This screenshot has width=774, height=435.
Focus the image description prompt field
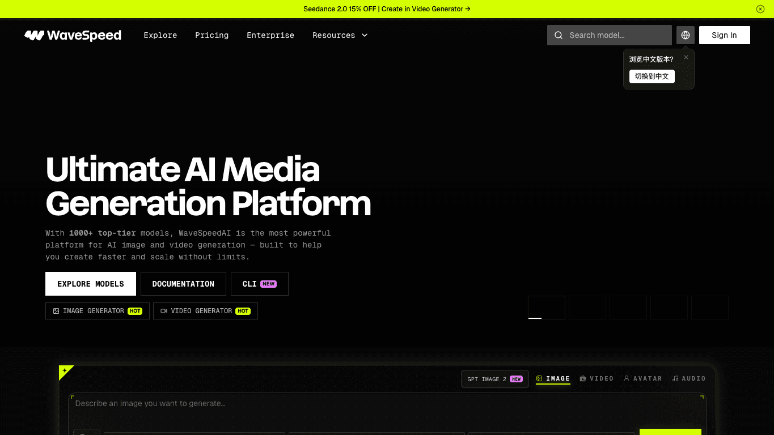pyautogui.click(x=387, y=410)
